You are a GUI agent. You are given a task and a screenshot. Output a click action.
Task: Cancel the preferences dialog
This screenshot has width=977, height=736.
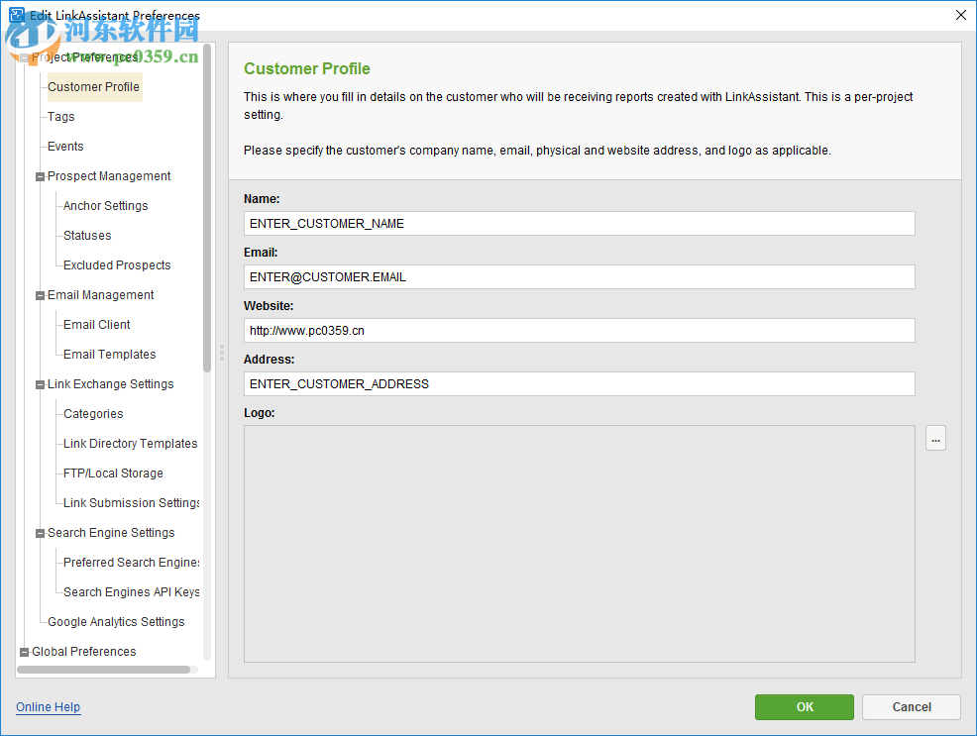(x=911, y=707)
